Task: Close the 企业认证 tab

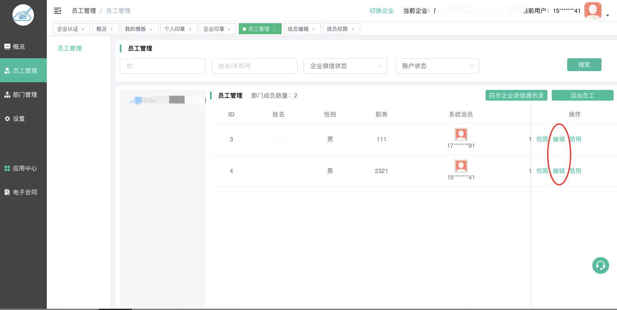Action: coord(83,30)
